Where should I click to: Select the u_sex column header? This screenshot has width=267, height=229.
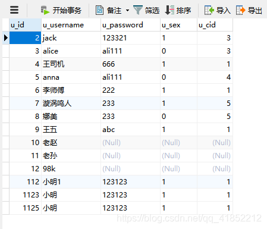[178, 25]
